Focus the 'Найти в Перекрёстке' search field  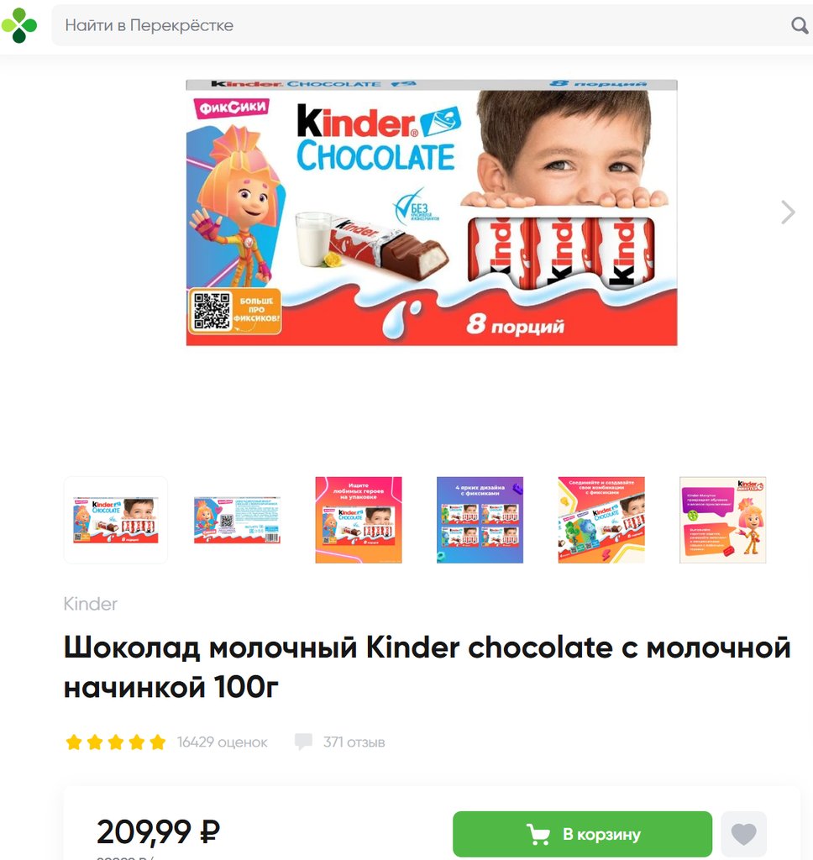pyautogui.click(x=422, y=25)
